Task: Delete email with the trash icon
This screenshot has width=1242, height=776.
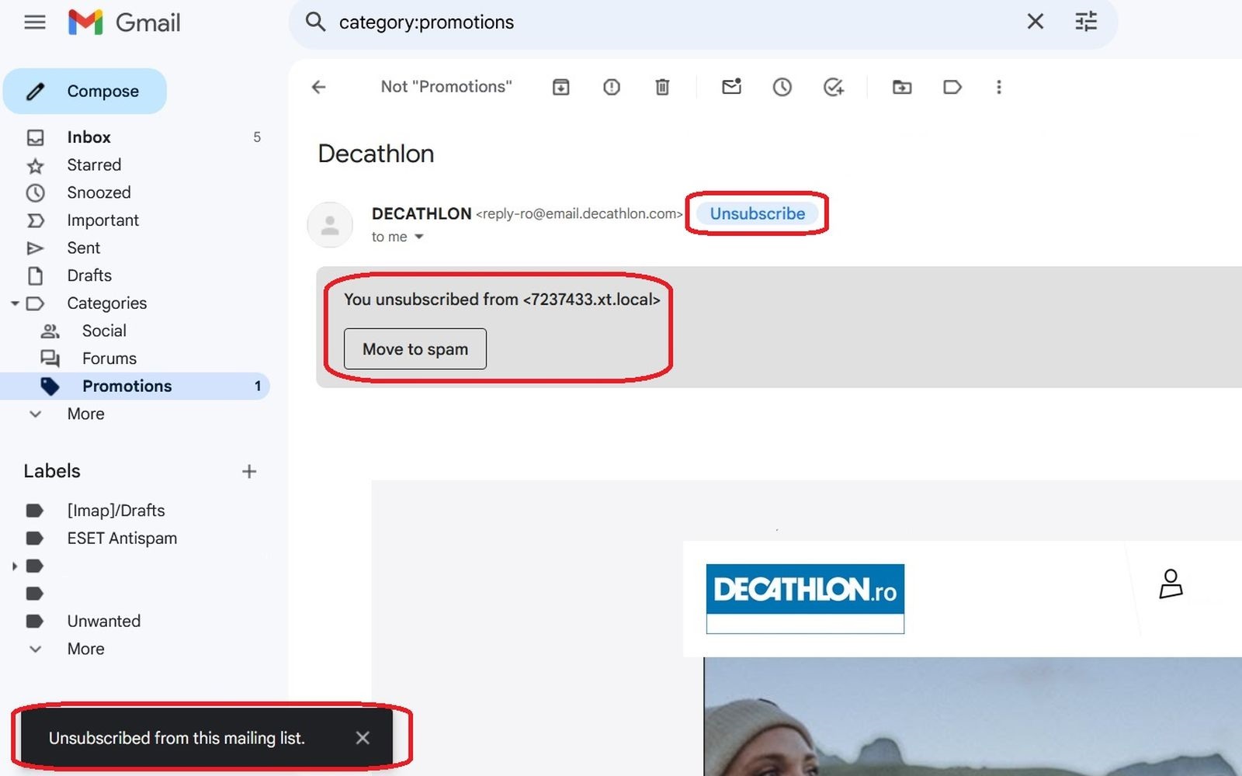Action: point(662,87)
